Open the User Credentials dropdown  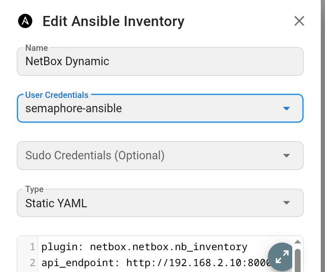point(160,108)
